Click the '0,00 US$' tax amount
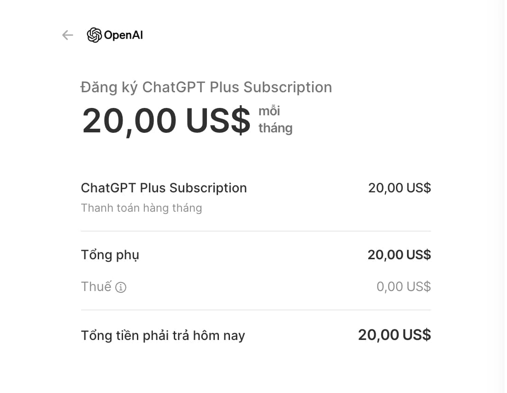507x393 pixels. [403, 286]
